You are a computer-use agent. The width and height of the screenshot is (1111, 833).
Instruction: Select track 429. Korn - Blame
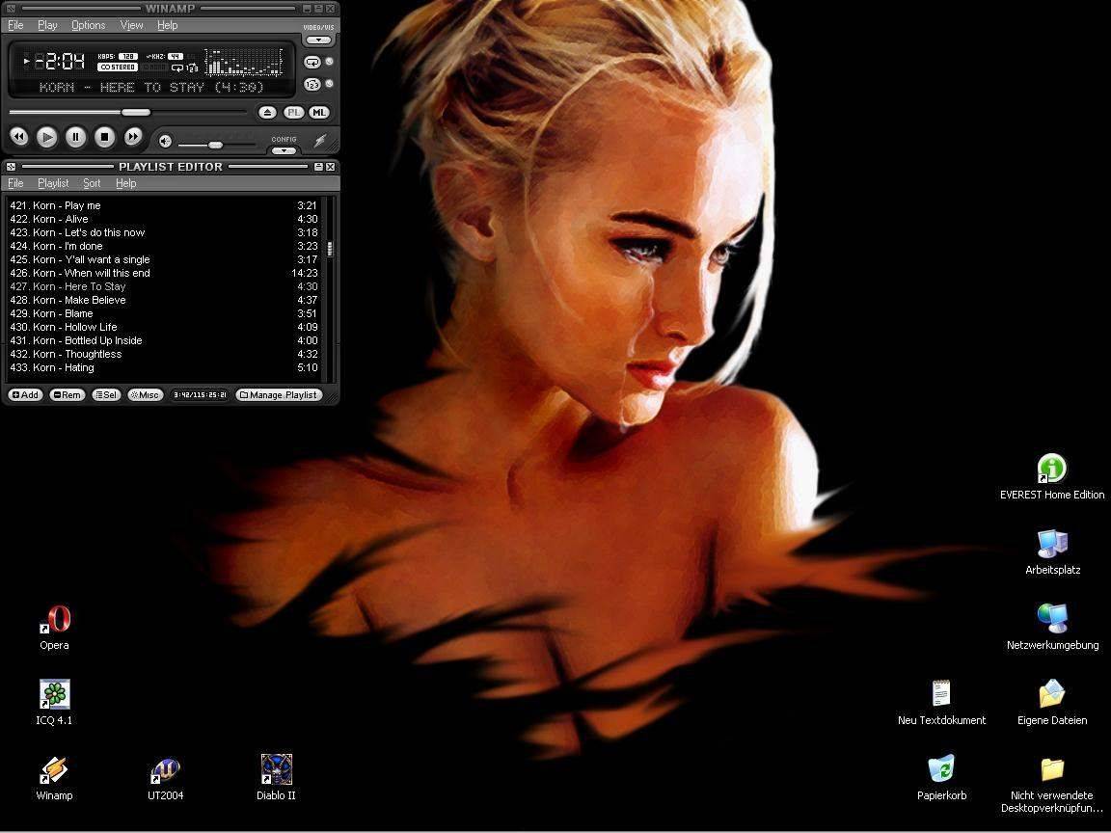164,313
